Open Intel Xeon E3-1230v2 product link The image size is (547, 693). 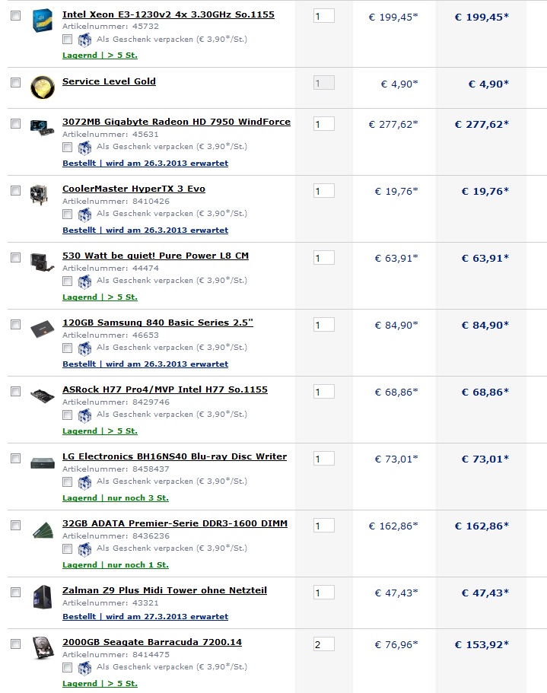pos(168,14)
